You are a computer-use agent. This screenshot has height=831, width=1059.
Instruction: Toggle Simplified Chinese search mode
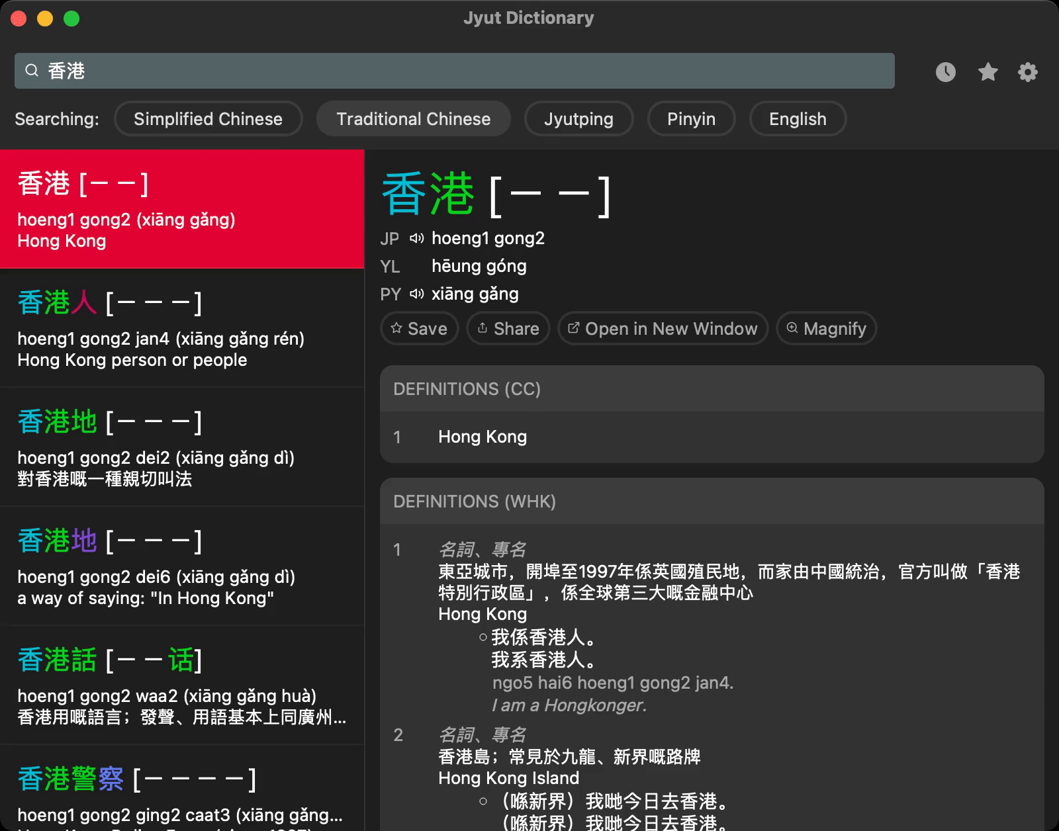pos(208,119)
